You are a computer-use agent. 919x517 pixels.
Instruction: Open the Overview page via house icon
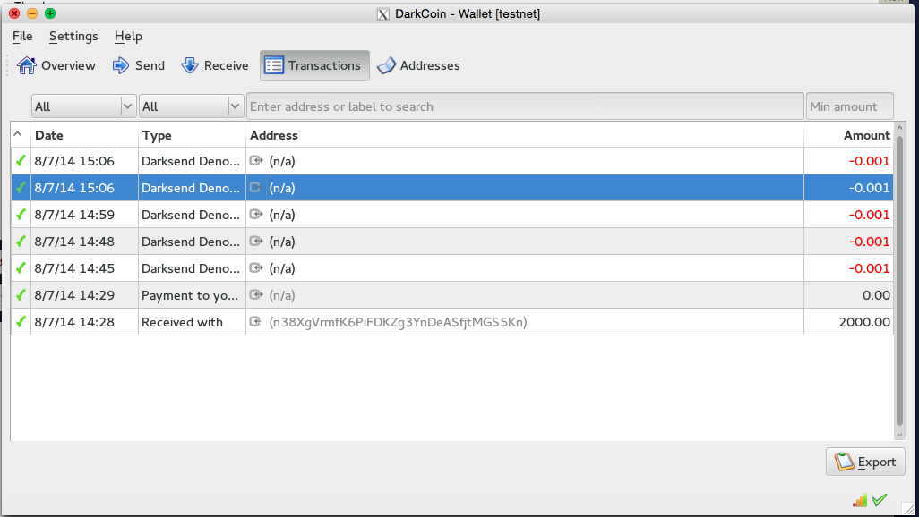(x=26, y=65)
